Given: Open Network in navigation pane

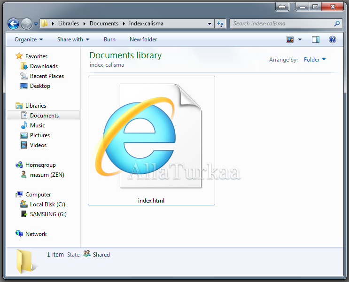Looking at the screenshot, I should tap(36, 234).
